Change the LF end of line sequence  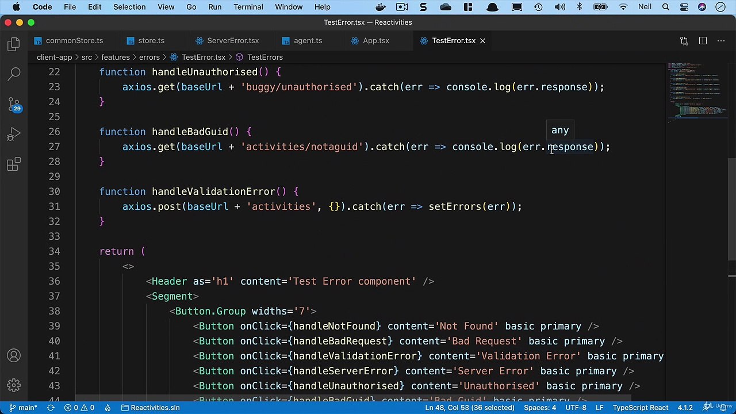(x=599, y=408)
